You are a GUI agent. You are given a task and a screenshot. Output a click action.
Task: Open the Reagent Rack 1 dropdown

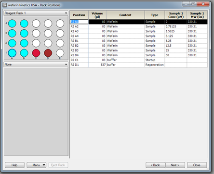tap(36, 13)
